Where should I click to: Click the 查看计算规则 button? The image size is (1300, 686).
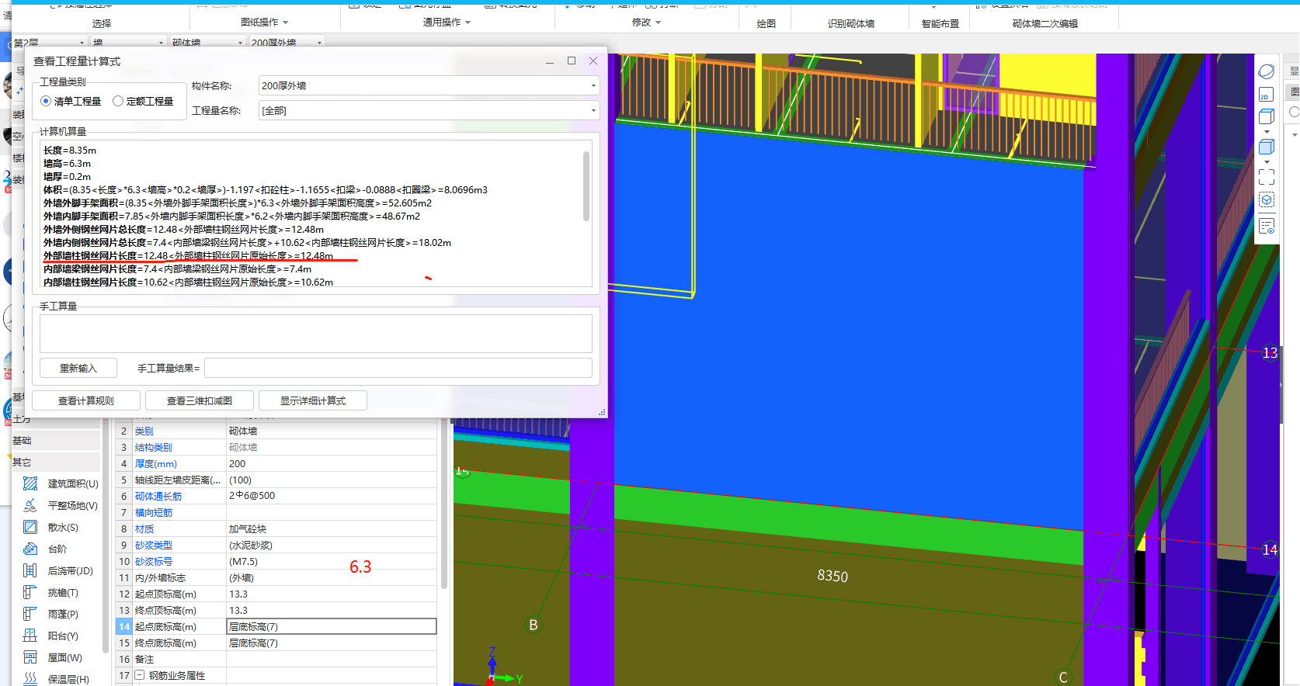click(86, 400)
